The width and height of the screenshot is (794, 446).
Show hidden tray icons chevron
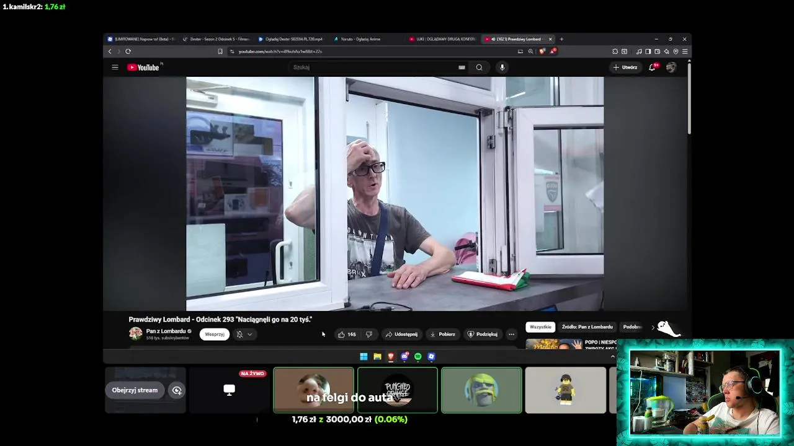coord(613,356)
